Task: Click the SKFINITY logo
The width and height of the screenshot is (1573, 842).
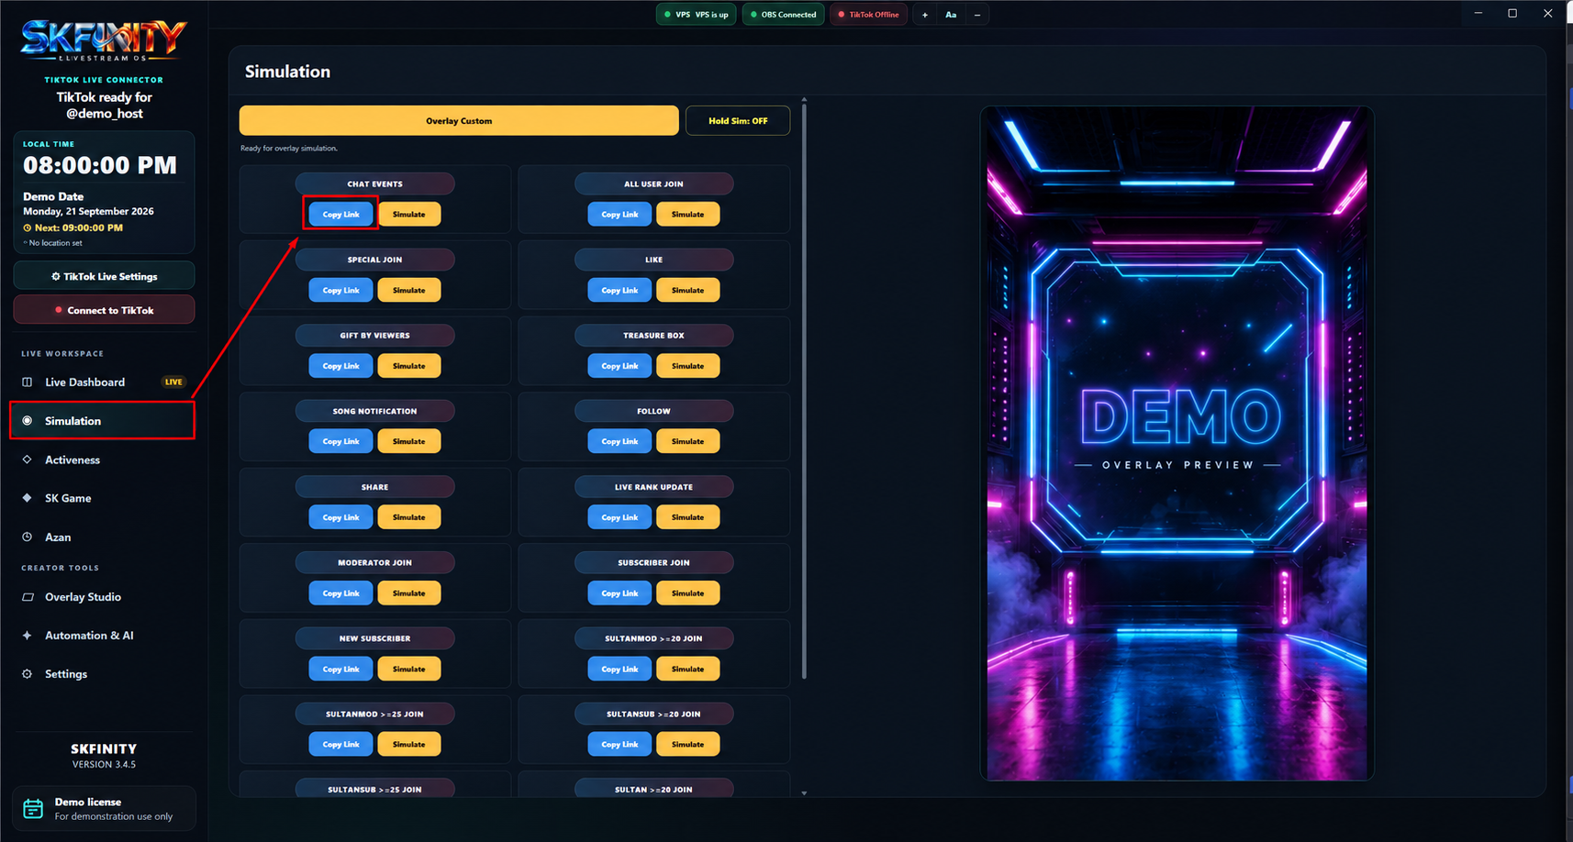Action: coord(104,39)
